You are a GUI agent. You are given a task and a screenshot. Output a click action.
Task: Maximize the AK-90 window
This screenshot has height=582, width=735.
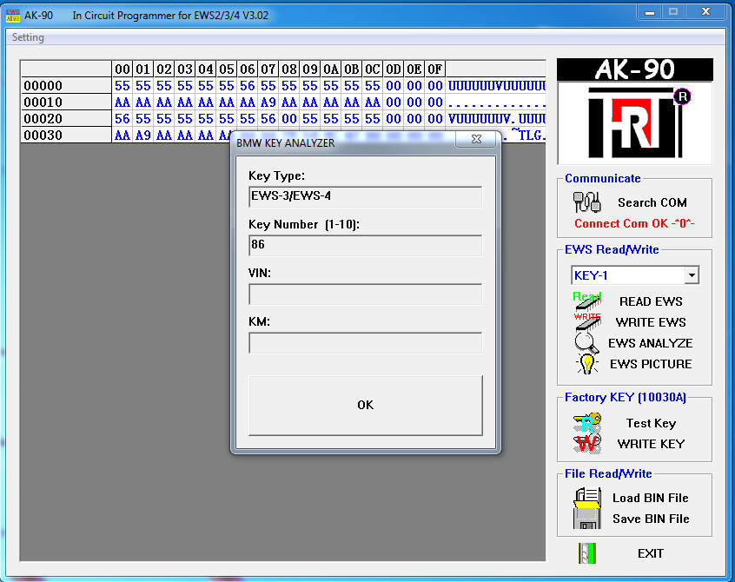pos(673,12)
